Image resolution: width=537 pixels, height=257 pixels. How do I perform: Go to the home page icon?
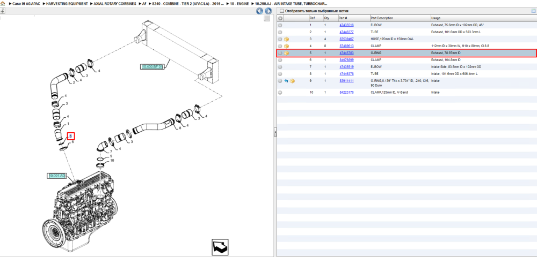[x=3, y=3]
